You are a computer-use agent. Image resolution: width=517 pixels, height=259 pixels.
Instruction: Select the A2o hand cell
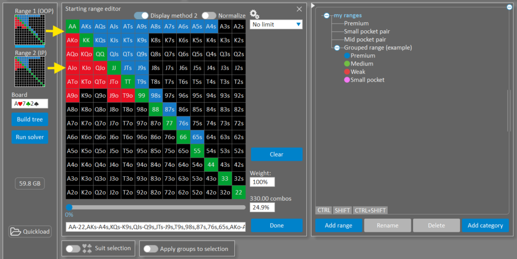[72, 192]
